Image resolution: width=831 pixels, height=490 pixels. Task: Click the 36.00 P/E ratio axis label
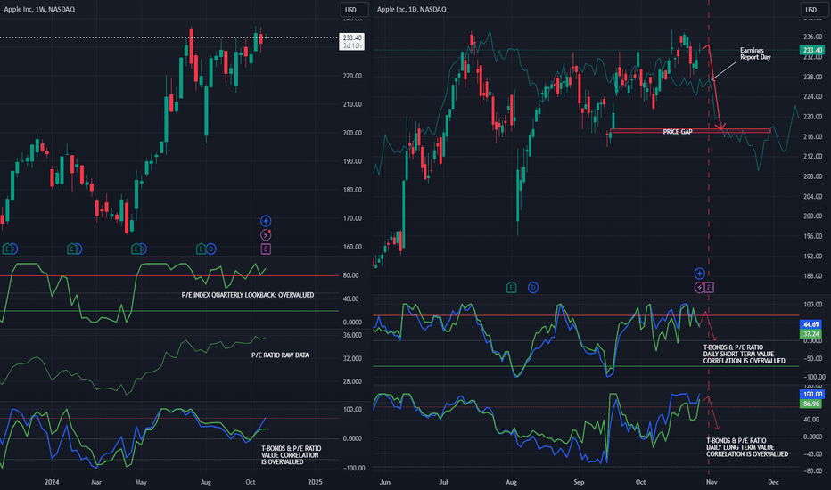click(x=352, y=335)
